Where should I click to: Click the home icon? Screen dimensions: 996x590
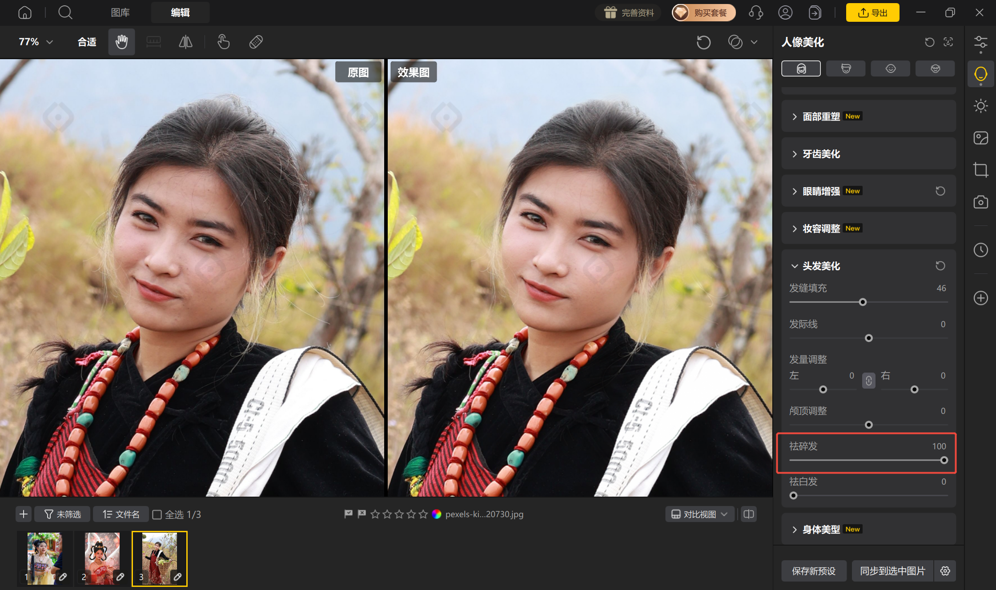point(25,12)
